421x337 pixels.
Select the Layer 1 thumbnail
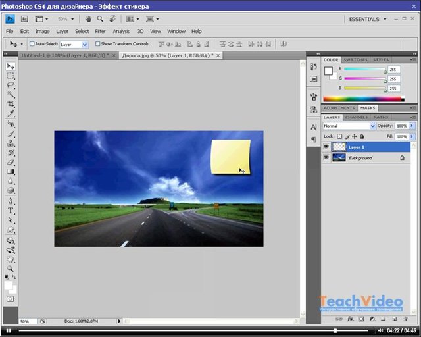click(x=339, y=147)
